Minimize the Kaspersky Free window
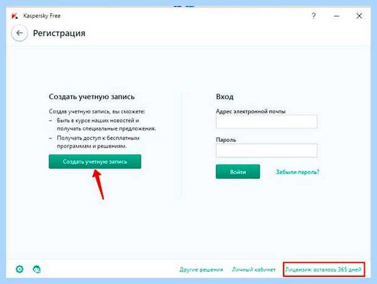Image resolution: width=377 pixels, height=284 pixels. click(x=337, y=16)
